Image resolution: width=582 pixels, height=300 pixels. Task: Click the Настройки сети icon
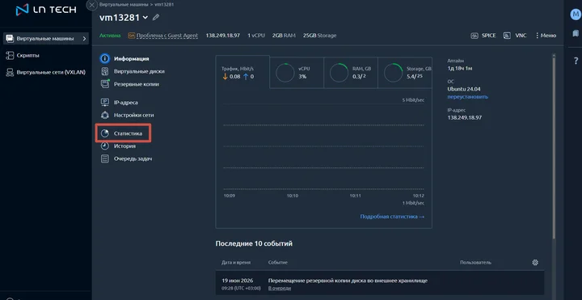click(x=105, y=115)
